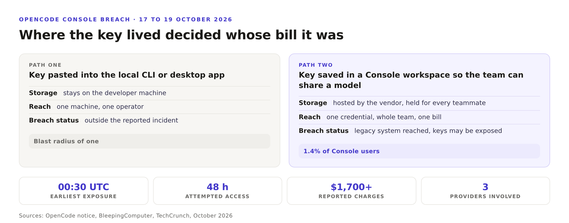
Task: Click the Path Two card heading
Action: (411, 80)
